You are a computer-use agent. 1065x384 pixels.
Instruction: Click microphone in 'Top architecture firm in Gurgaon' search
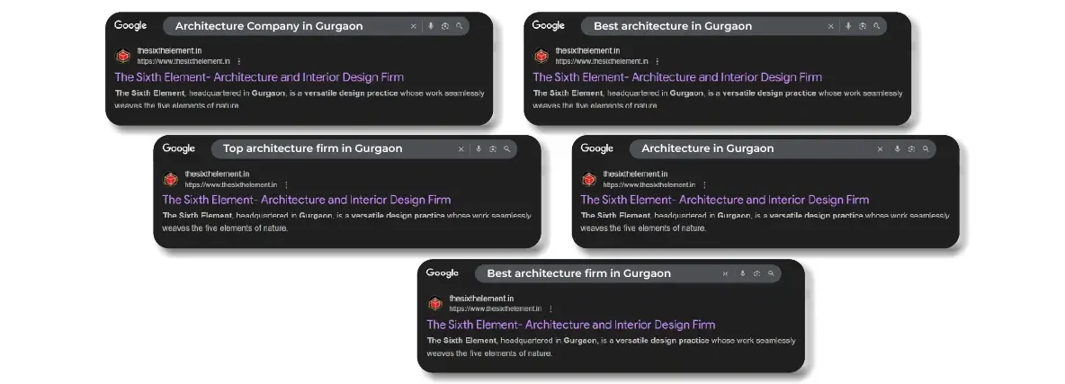(479, 149)
